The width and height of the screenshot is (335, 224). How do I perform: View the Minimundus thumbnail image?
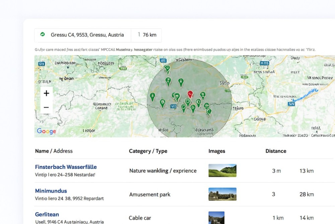[222, 194]
